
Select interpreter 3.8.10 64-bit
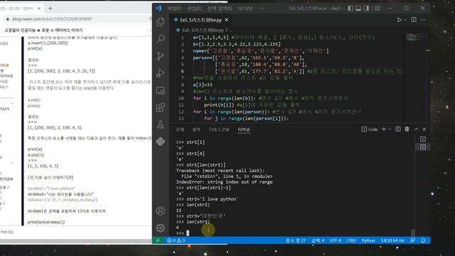coord(392,240)
